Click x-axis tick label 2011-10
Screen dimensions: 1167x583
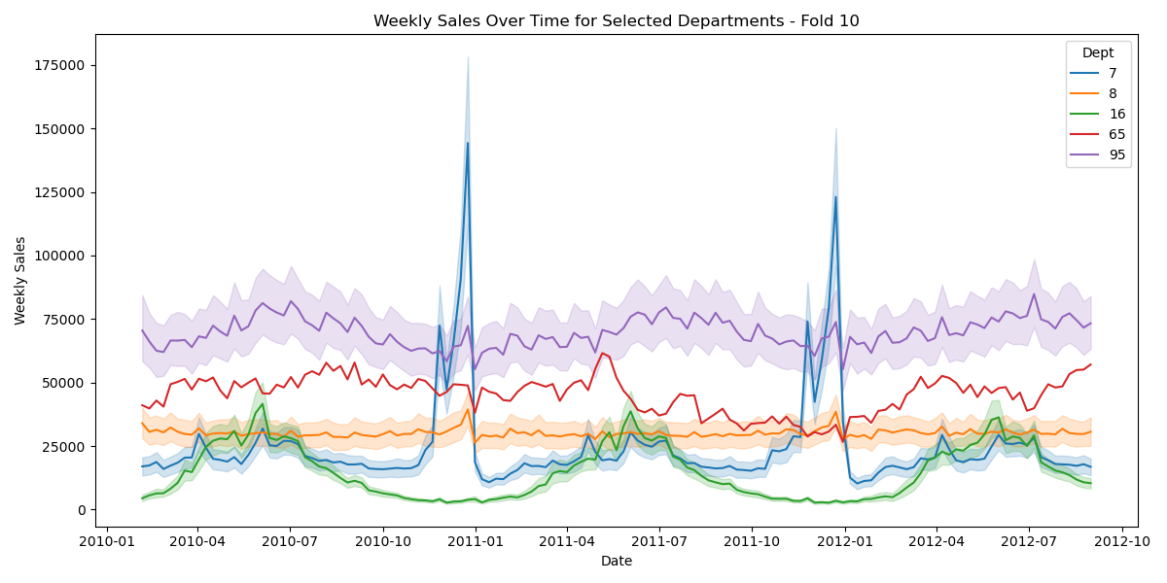(752, 540)
